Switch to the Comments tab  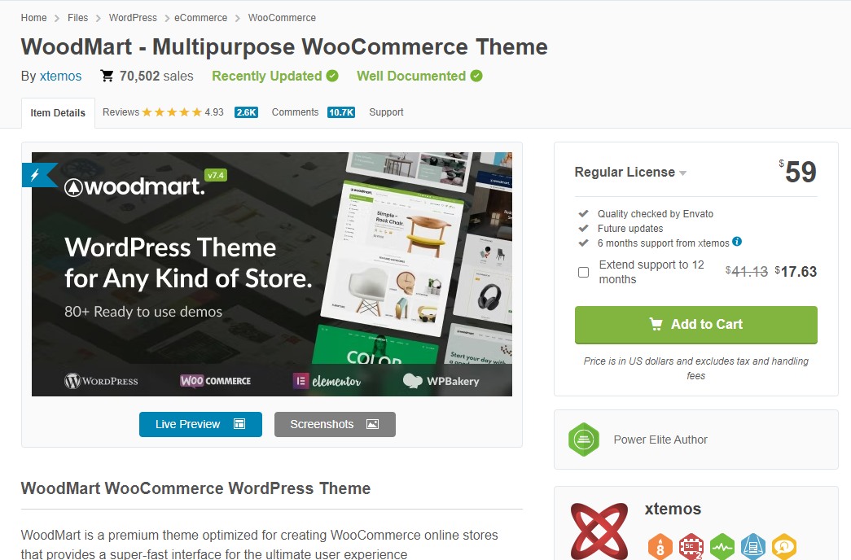[x=295, y=112]
